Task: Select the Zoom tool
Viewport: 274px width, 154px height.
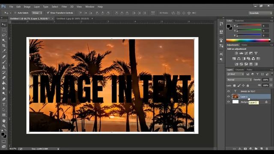Action: pos(4,126)
